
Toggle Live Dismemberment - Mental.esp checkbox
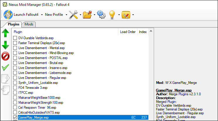15,48
